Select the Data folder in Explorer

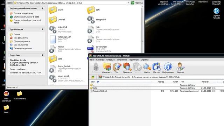(x=55, y=59)
